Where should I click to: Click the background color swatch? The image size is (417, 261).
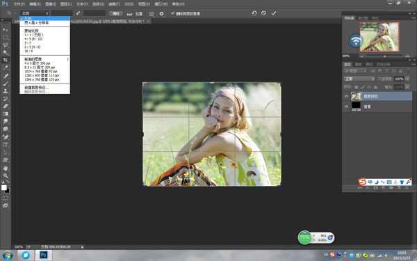click(7, 191)
